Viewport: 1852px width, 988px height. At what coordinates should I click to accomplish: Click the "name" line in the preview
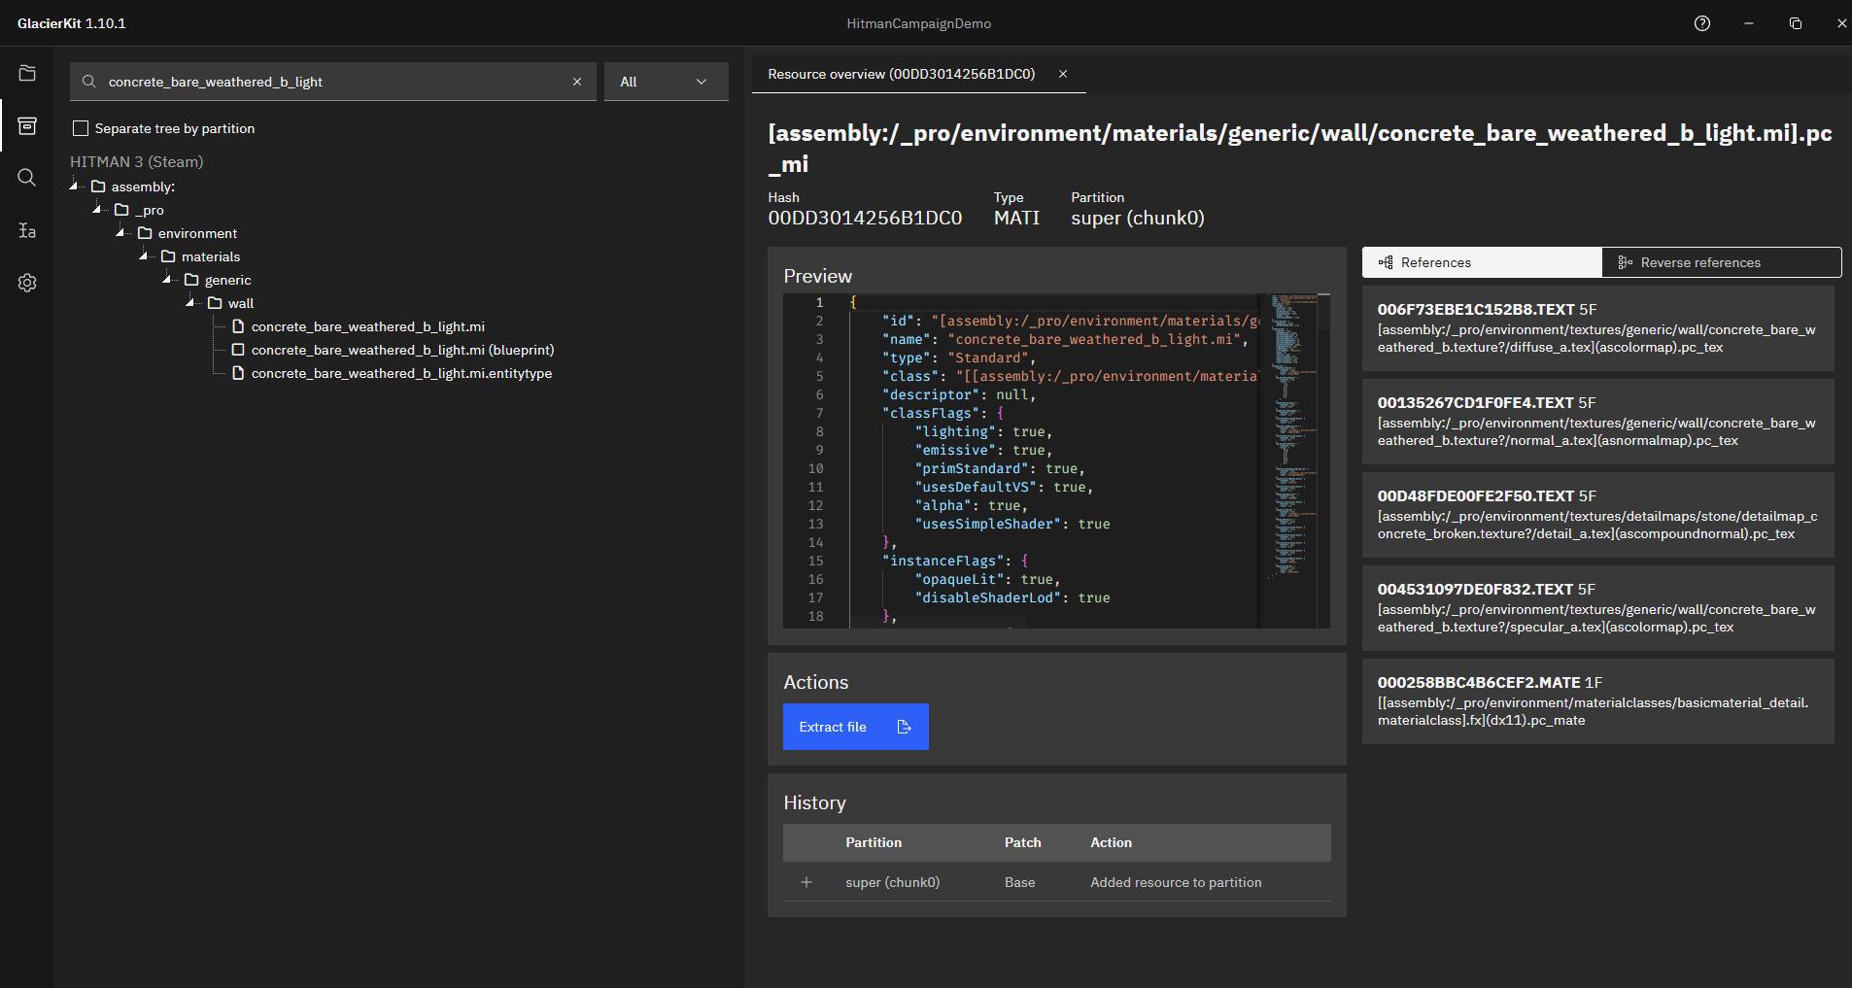pyautogui.click(x=1064, y=339)
